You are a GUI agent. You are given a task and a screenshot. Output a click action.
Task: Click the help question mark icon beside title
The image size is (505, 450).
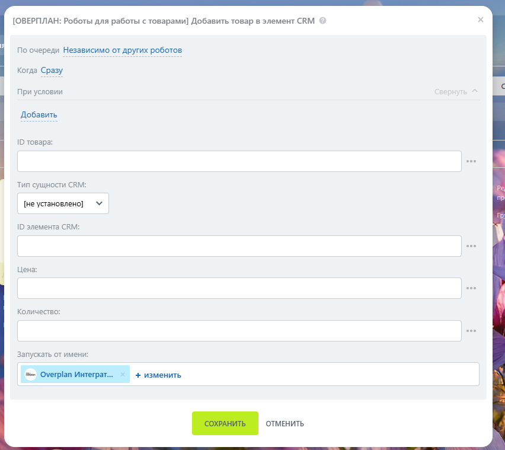coord(322,21)
